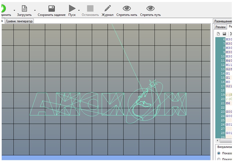Click new file icon in code editor
The image size is (233, 161).
click(218, 34)
